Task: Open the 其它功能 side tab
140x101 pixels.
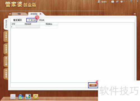Action: click(x=6, y=61)
